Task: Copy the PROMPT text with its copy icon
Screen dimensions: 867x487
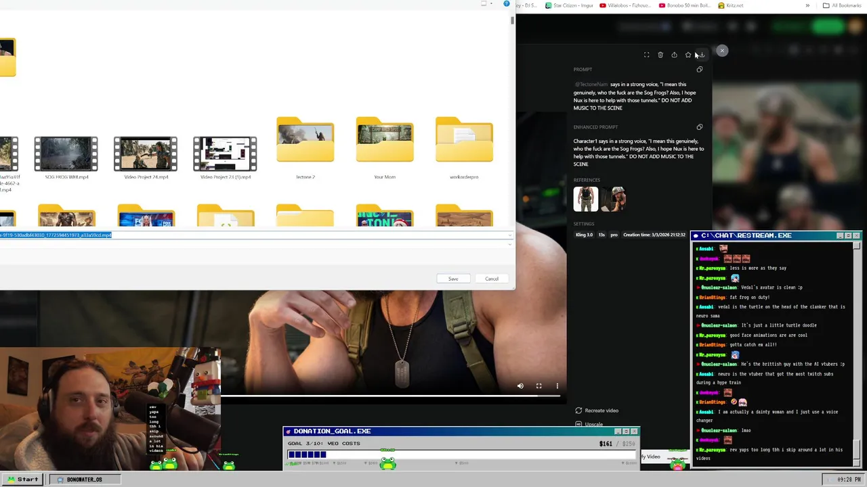Action: [x=700, y=69]
